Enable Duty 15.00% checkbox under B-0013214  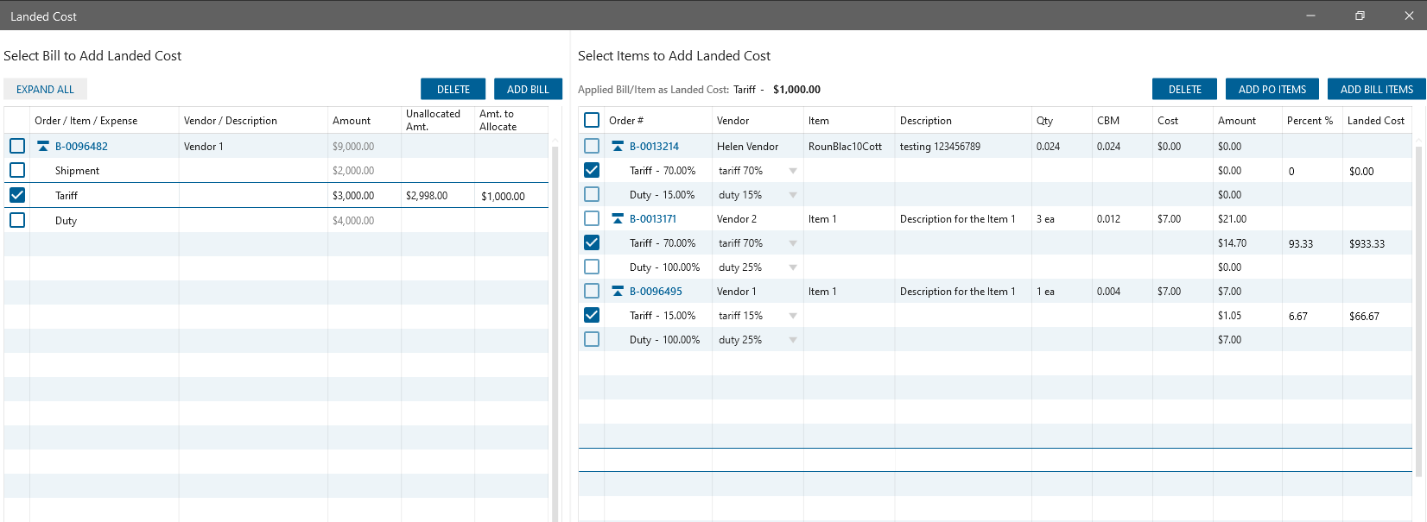tap(592, 194)
